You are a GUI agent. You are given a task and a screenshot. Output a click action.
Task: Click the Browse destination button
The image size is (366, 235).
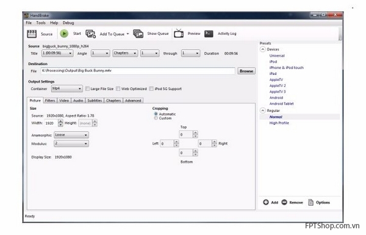coord(246,71)
